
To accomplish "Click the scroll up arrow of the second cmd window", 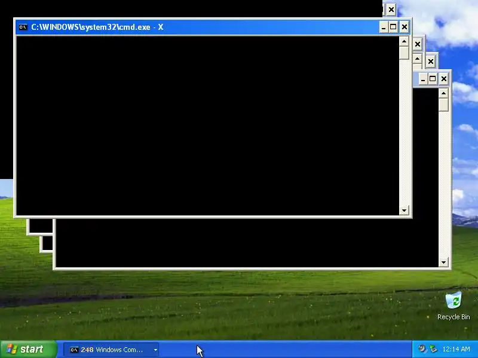I will [x=443, y=93].
